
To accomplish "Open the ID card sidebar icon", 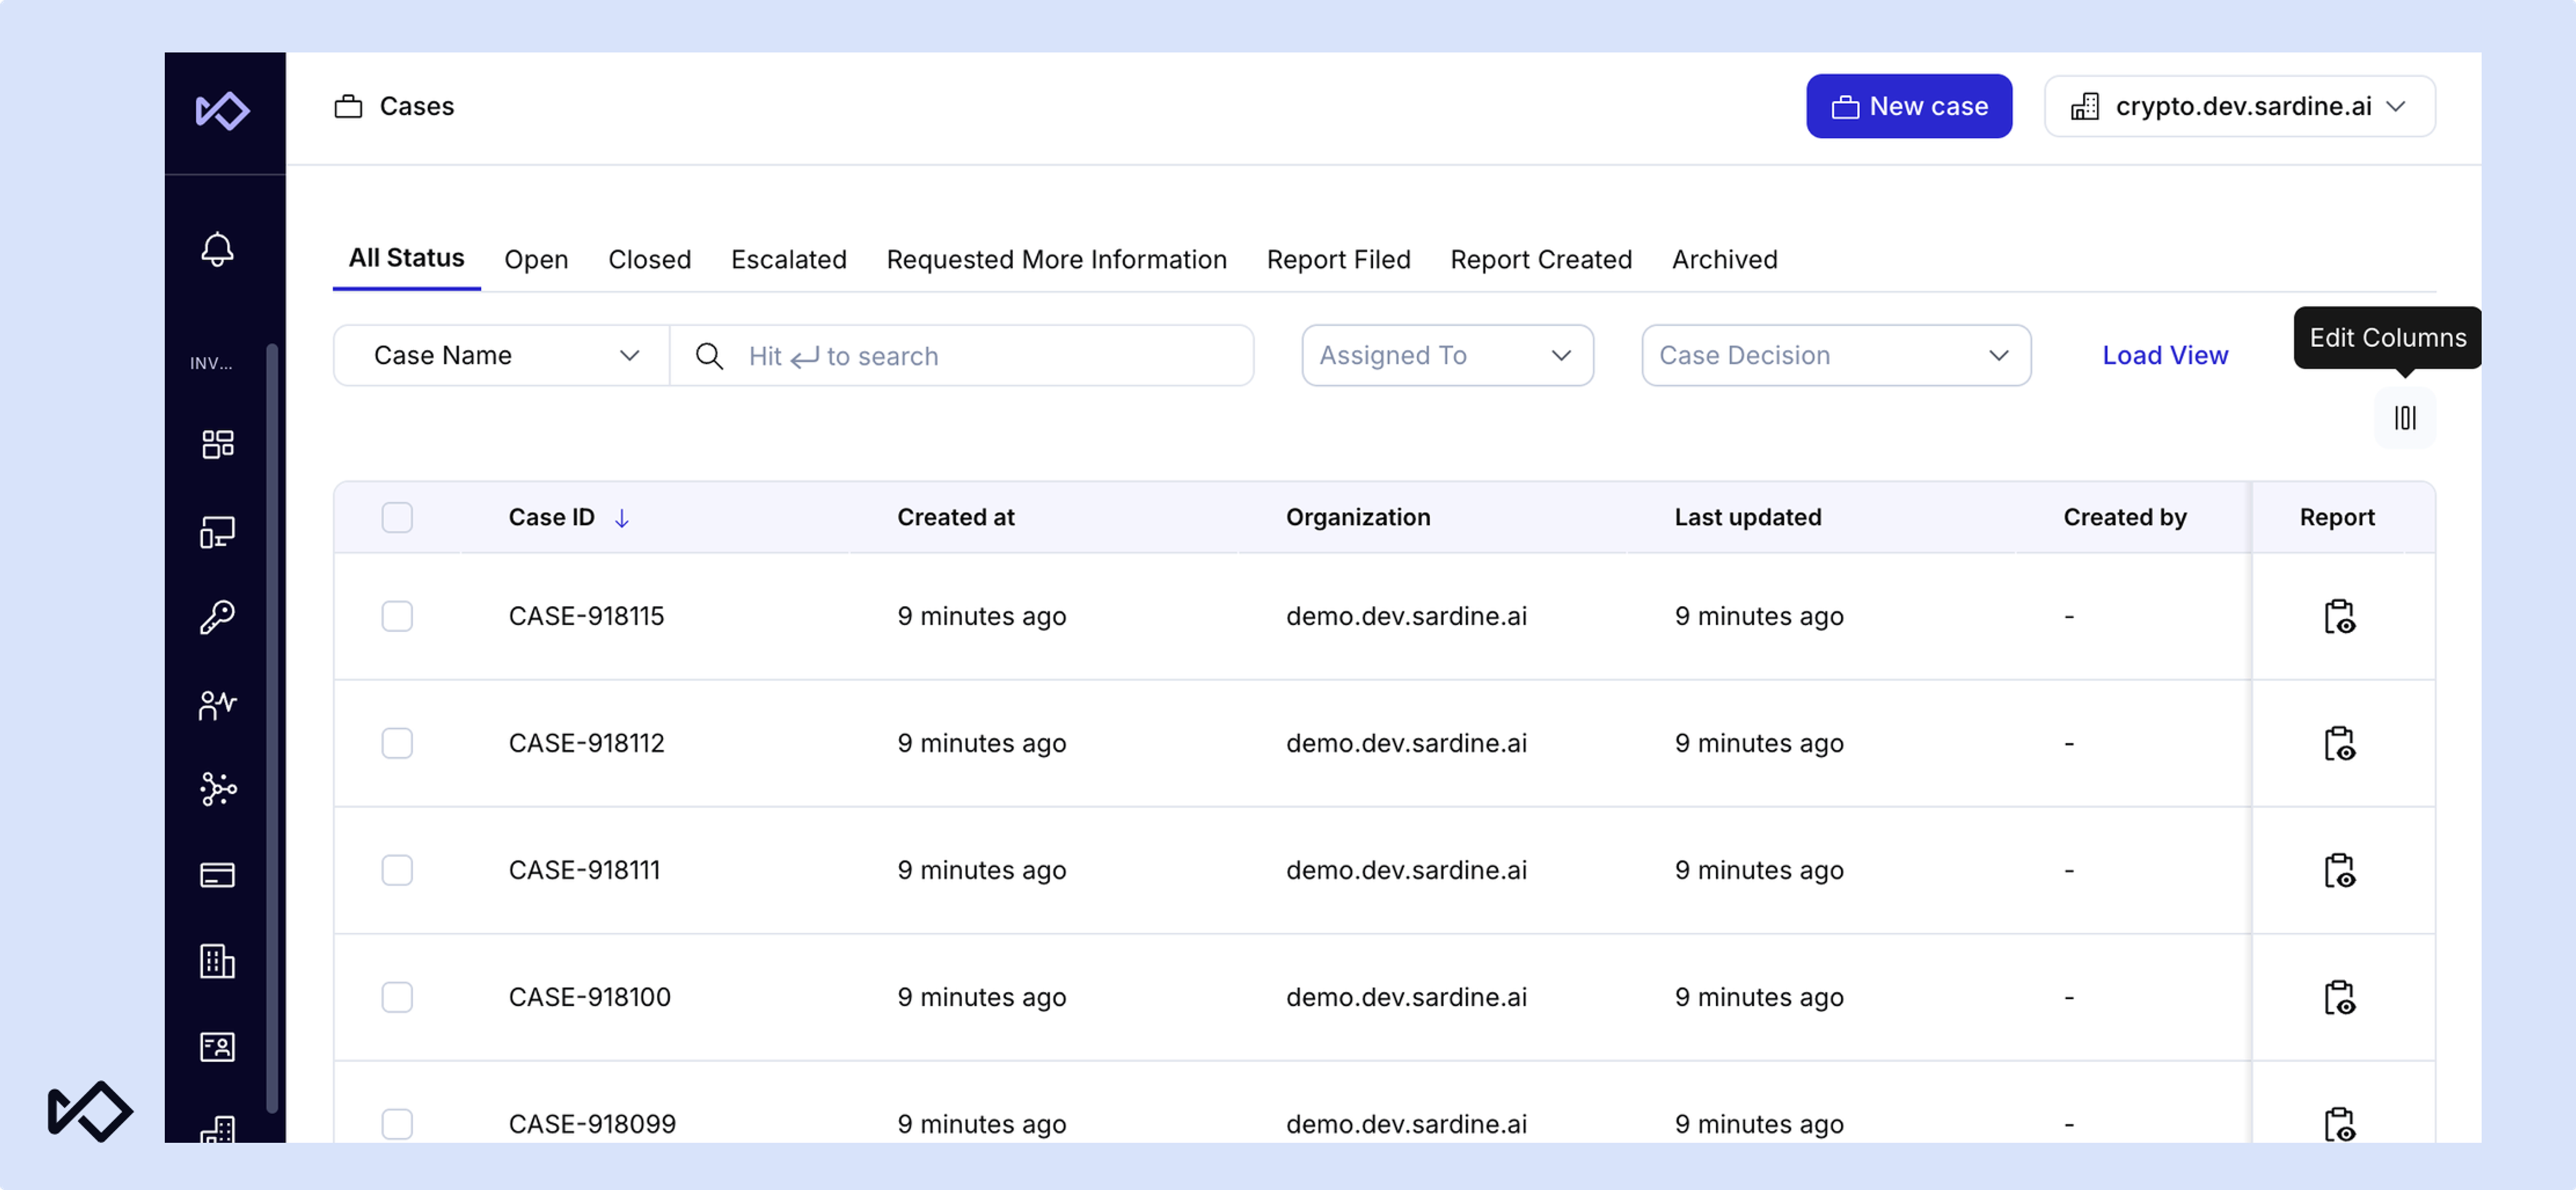I will (x=217, y=1047).
